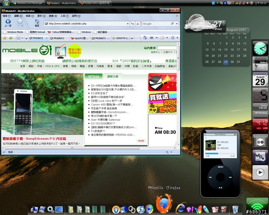
Task: Click the reload icon beside the address bar
Action: (132, 24)
